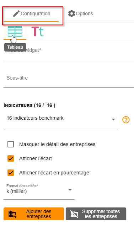
Task: Disable Afficher l'écart en pourcentage
Action: click(x=11, y=173)
